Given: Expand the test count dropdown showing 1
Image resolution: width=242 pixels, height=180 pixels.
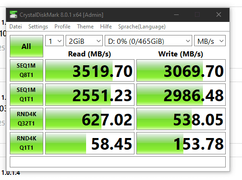Looking at the screenshot, I should pyautogui.click(x=54, y=41).
